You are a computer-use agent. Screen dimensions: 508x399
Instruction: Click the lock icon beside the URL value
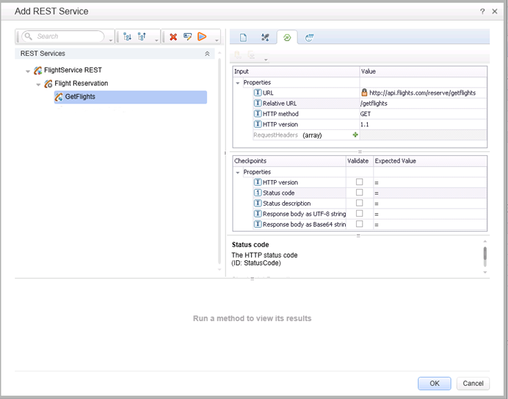point(364,93)
